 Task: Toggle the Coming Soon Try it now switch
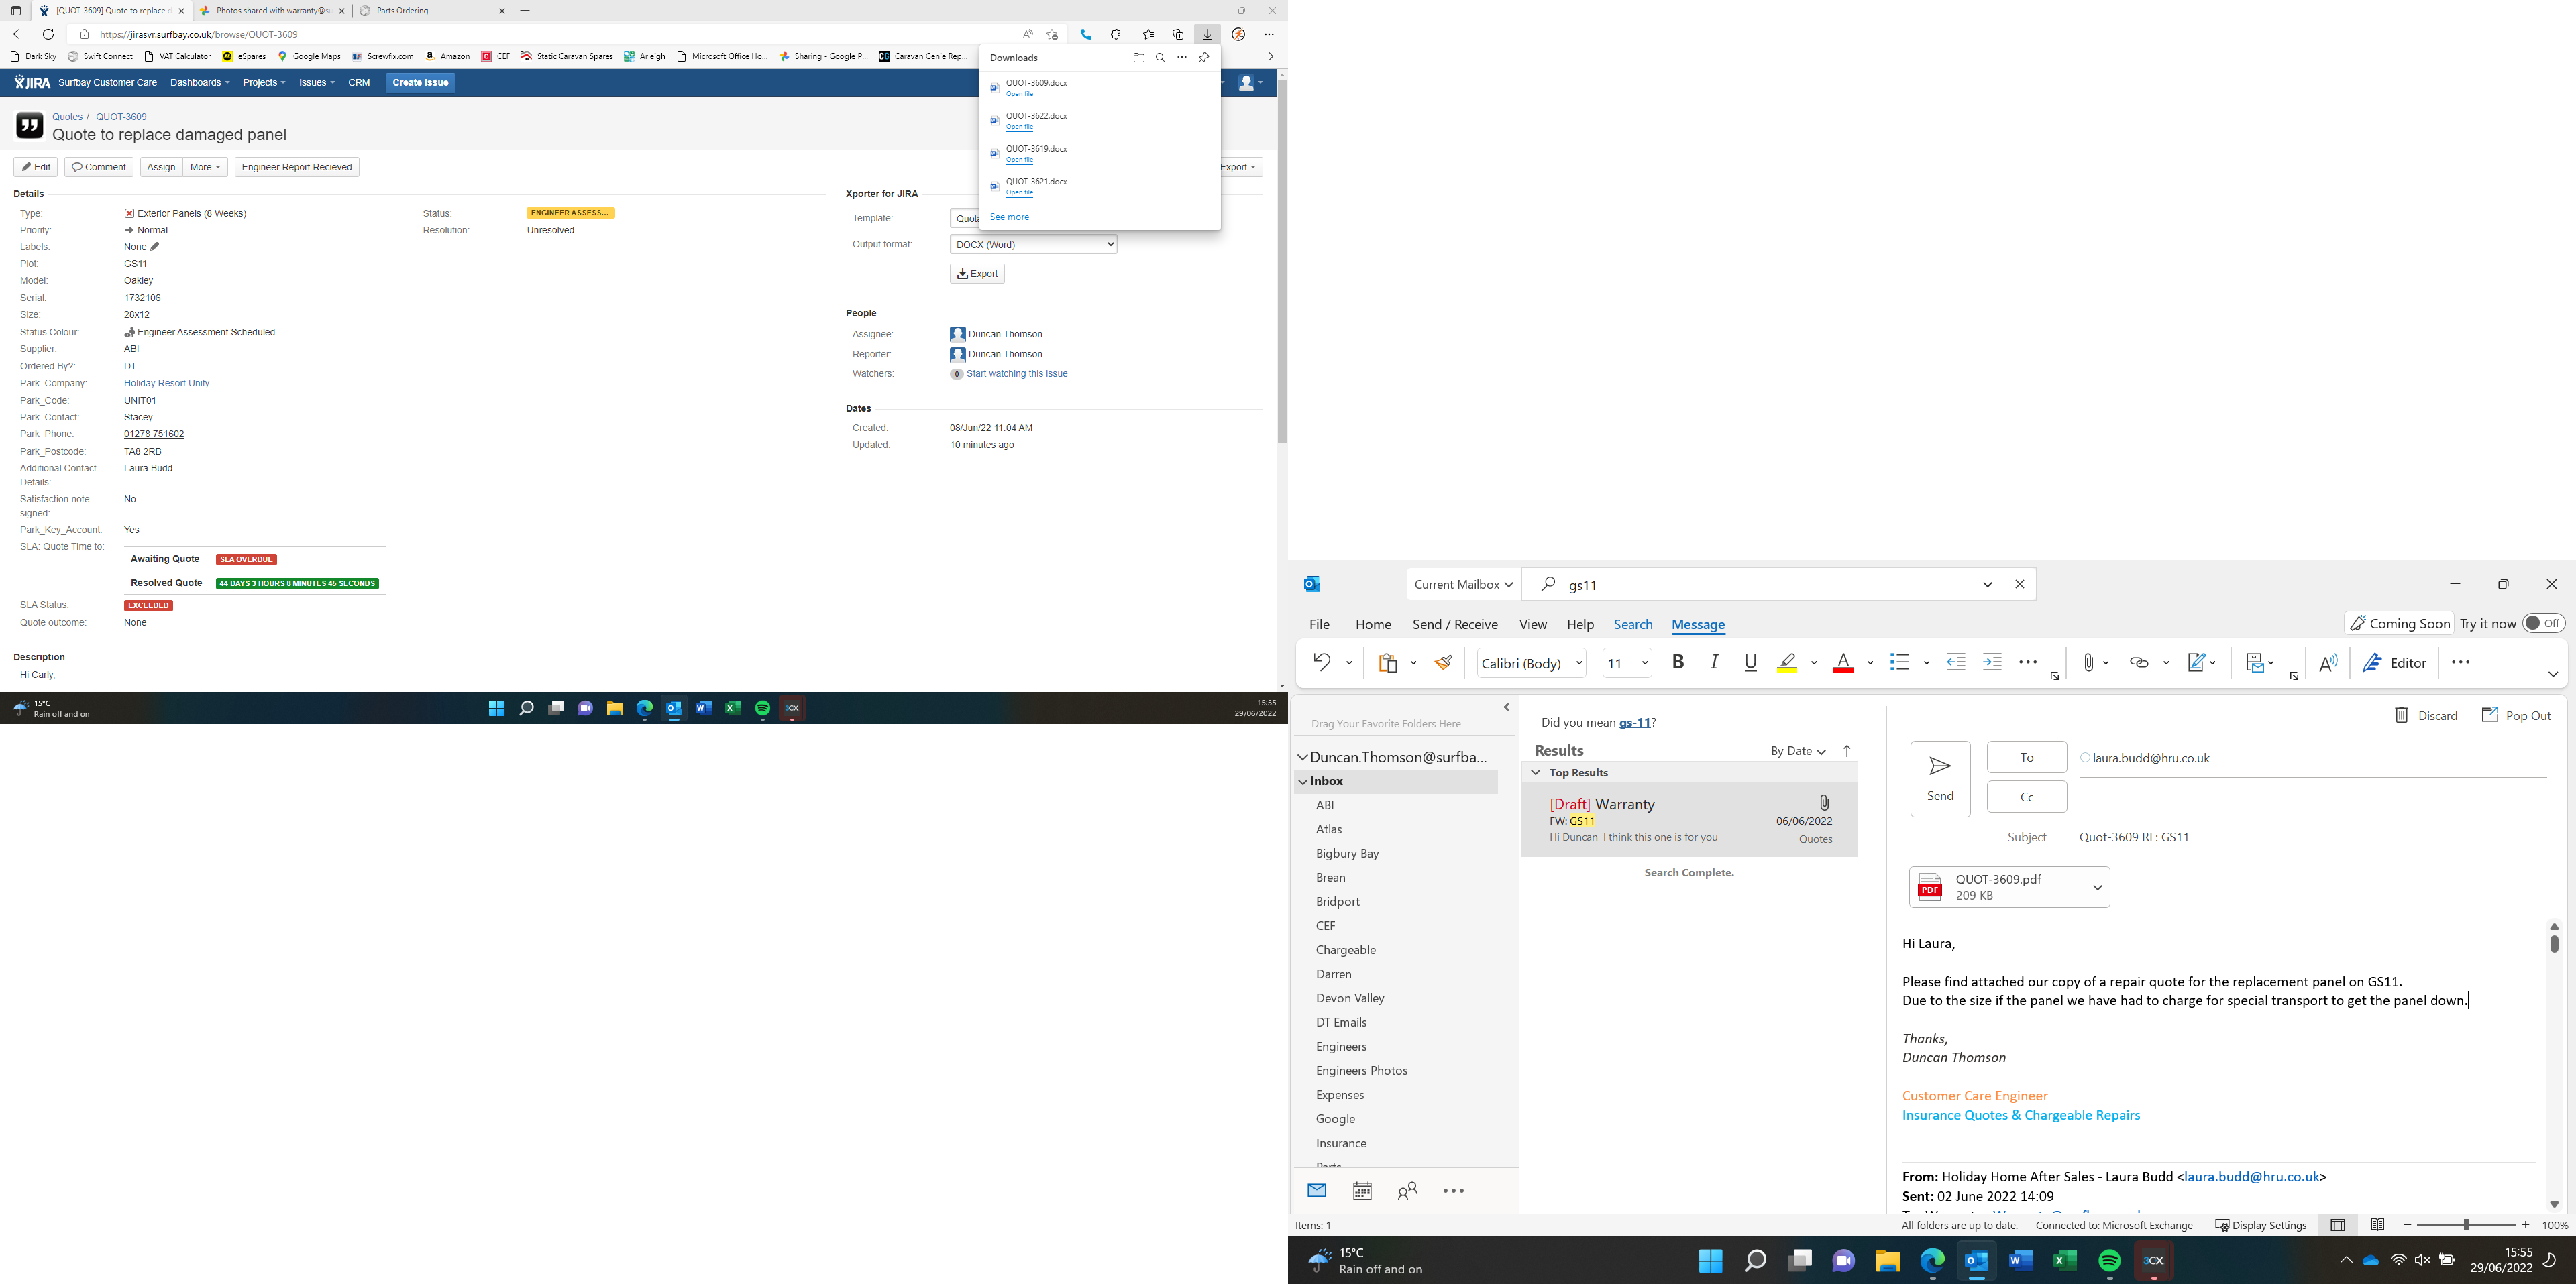pyautogui.click(x=2543, y=624)
